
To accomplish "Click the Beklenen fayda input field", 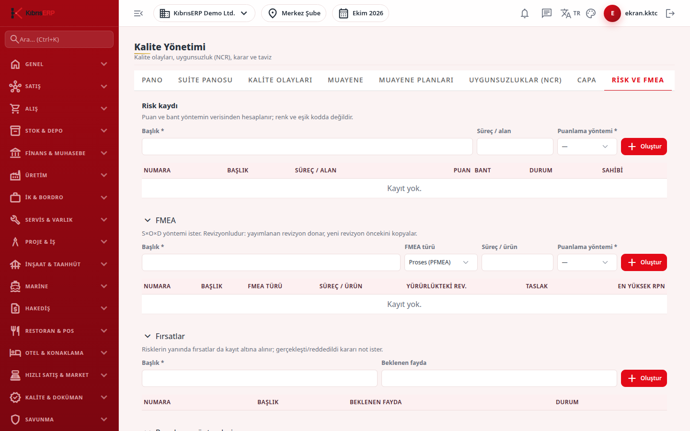I will 499,378.
